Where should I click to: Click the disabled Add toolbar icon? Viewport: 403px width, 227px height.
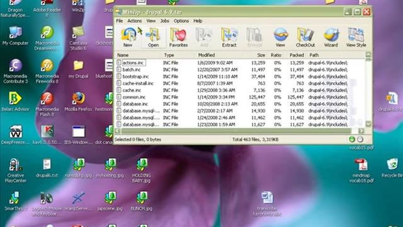coord(204,37)
